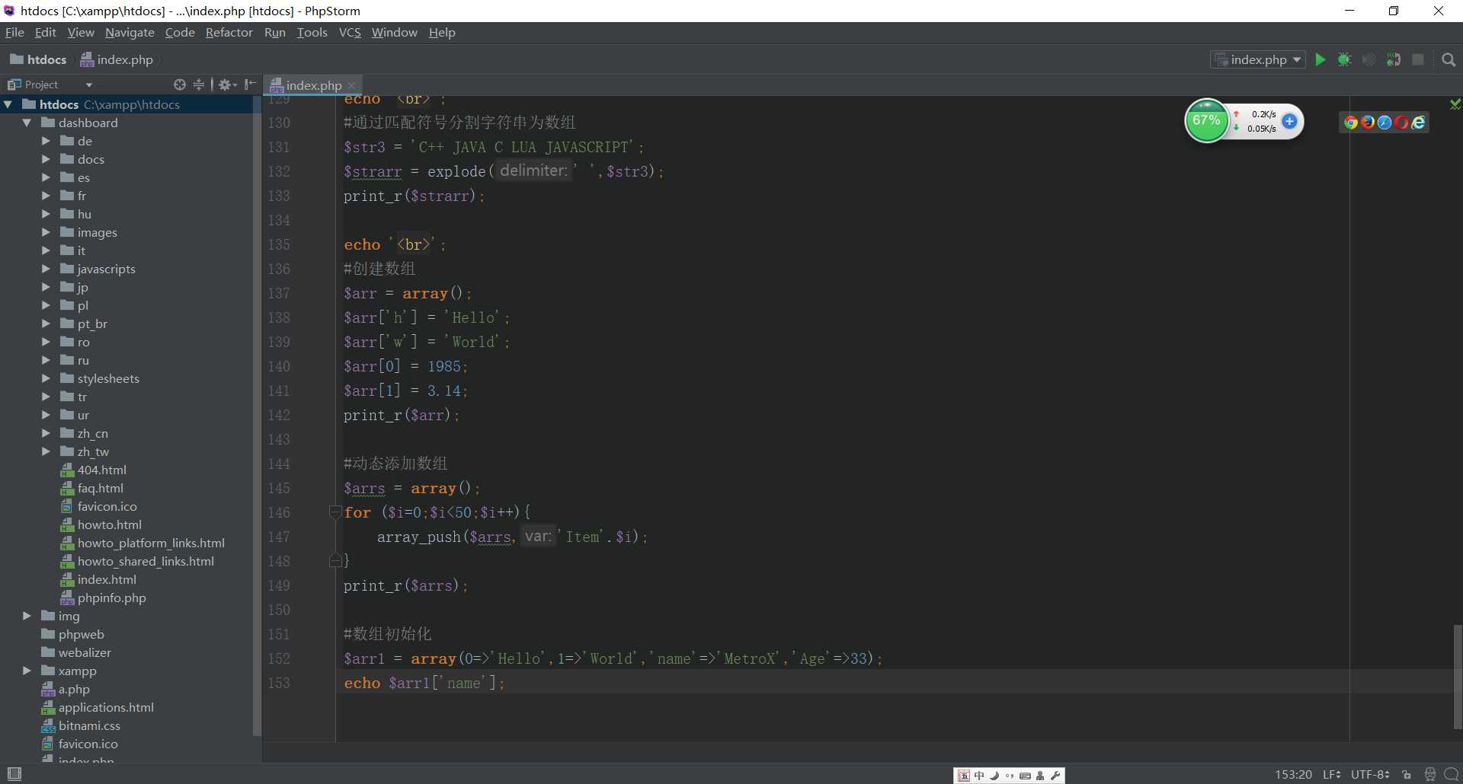Collapse the for loop fold marker at line 146
Image resolution: width=1463 pixels, height=784 pixels.
coord(334,512)
